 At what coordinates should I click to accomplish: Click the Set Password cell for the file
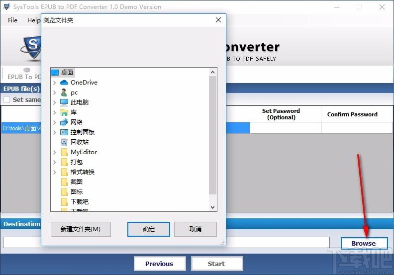click(x=286, y=128)
